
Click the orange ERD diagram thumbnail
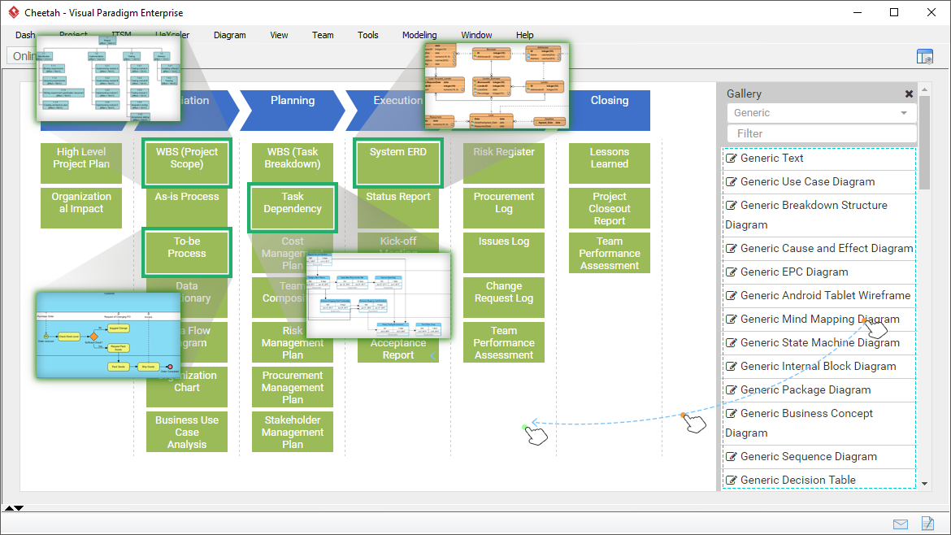point(497,86)
